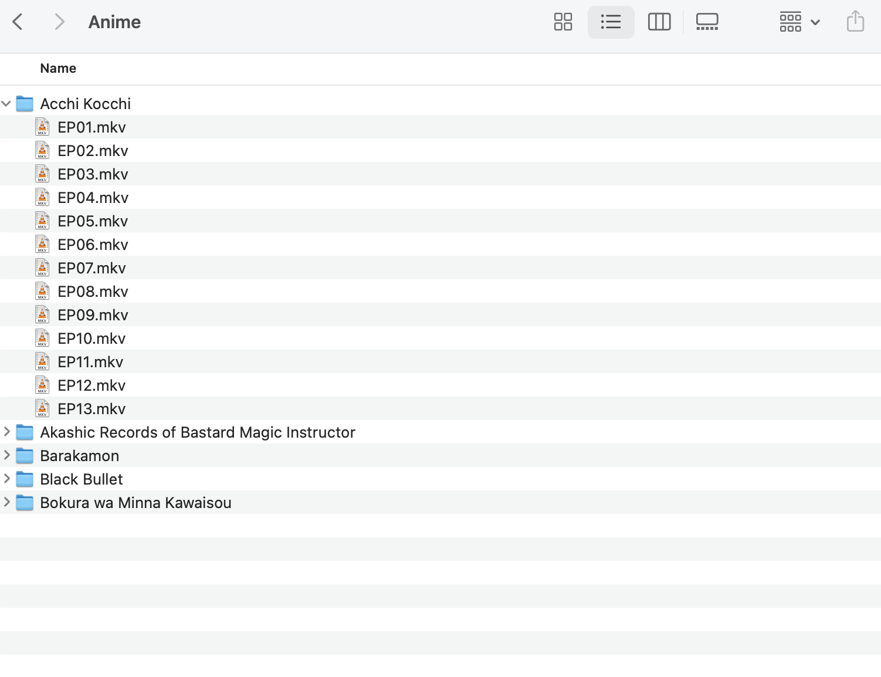881x677 pixels.
Task: Select the EP13.mkv file
Action: [x=92, y=409]
